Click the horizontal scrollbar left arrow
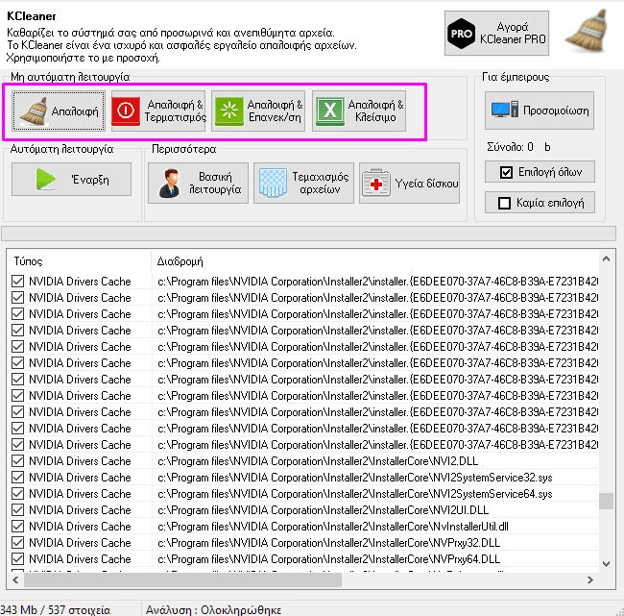The image size is (624, 616). click(15, 579)
